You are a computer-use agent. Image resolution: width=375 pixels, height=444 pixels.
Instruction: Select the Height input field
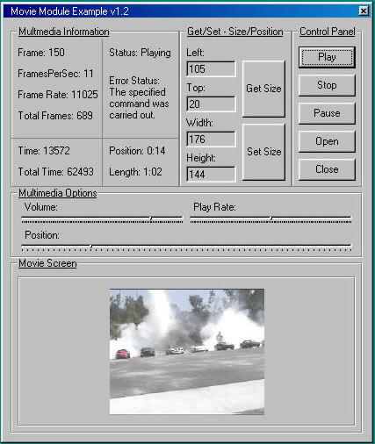pyautogui.click(x=211, y=175)
